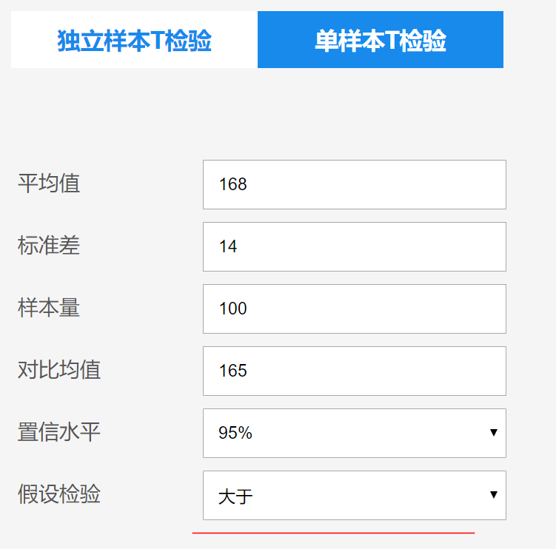
Task: Click the 平均值 label text
Action: tap(49, 183)
